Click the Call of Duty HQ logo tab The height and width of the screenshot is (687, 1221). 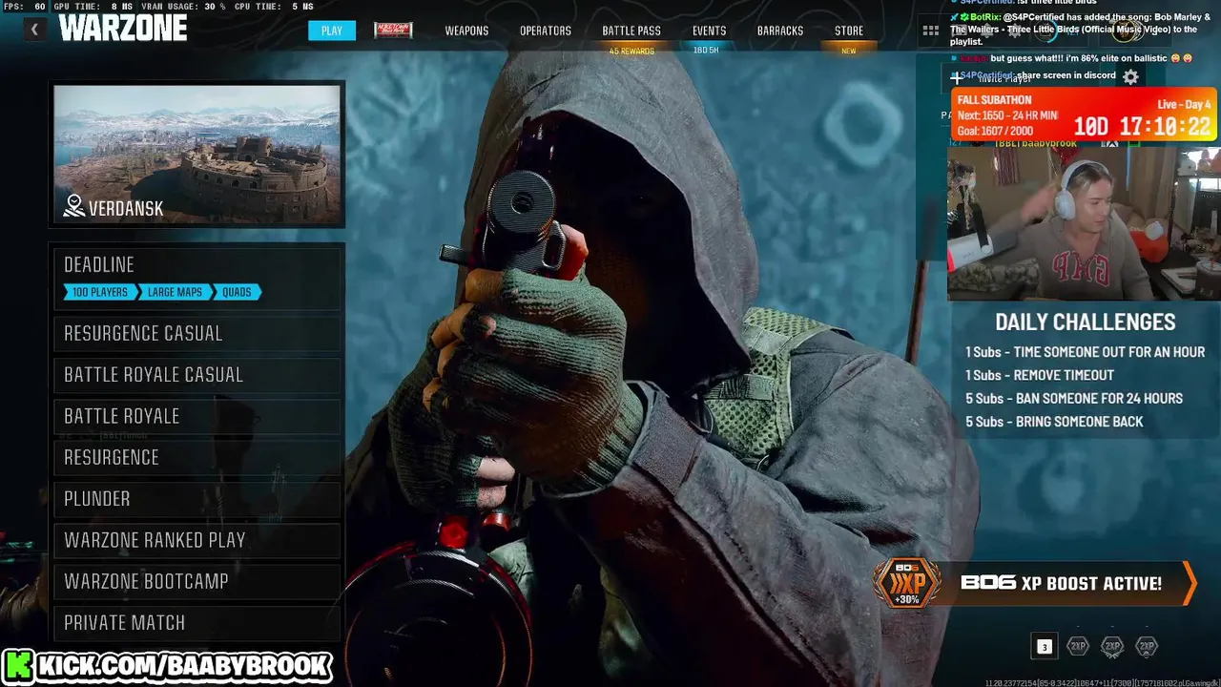393,31
